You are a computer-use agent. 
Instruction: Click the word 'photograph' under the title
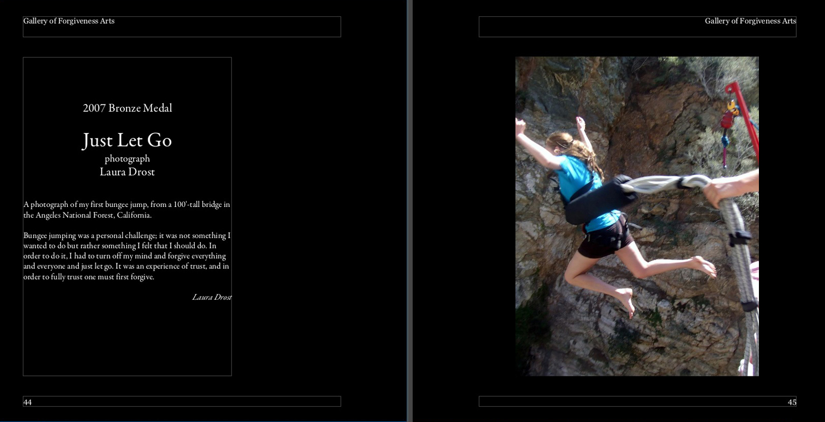(127, 159)
